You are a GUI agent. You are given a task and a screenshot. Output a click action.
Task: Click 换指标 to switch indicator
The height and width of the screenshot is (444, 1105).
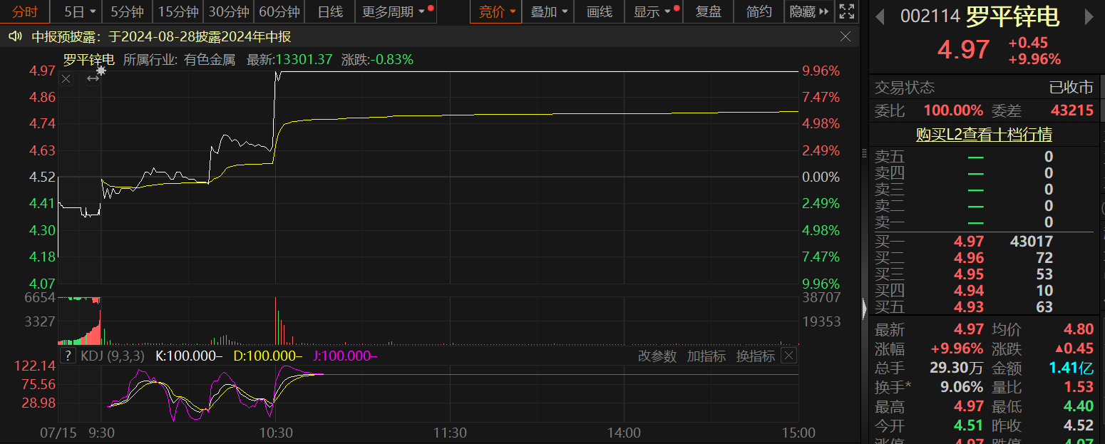point(755,356)
